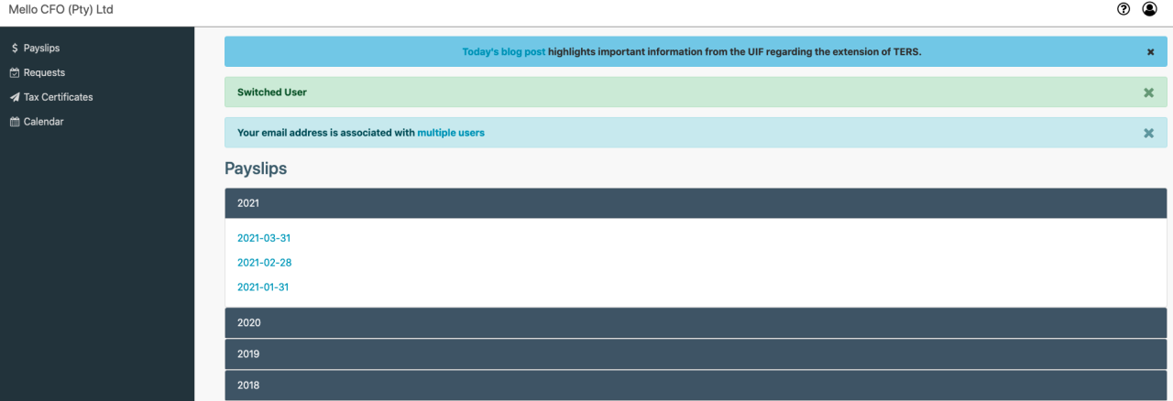Viewport: 1173px width, 401px height.
Task: Open the 2021-02-28 payslip
Action: (264, 263)
